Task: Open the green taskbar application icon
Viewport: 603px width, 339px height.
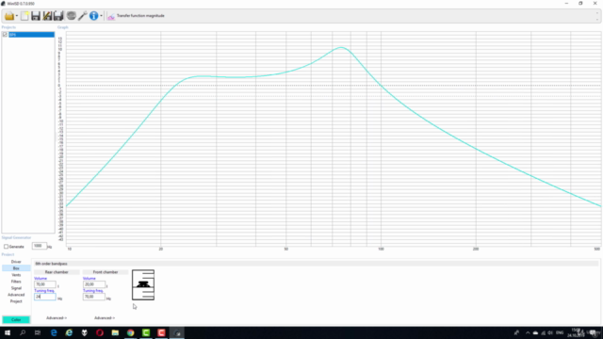Action: click(146, 332)
